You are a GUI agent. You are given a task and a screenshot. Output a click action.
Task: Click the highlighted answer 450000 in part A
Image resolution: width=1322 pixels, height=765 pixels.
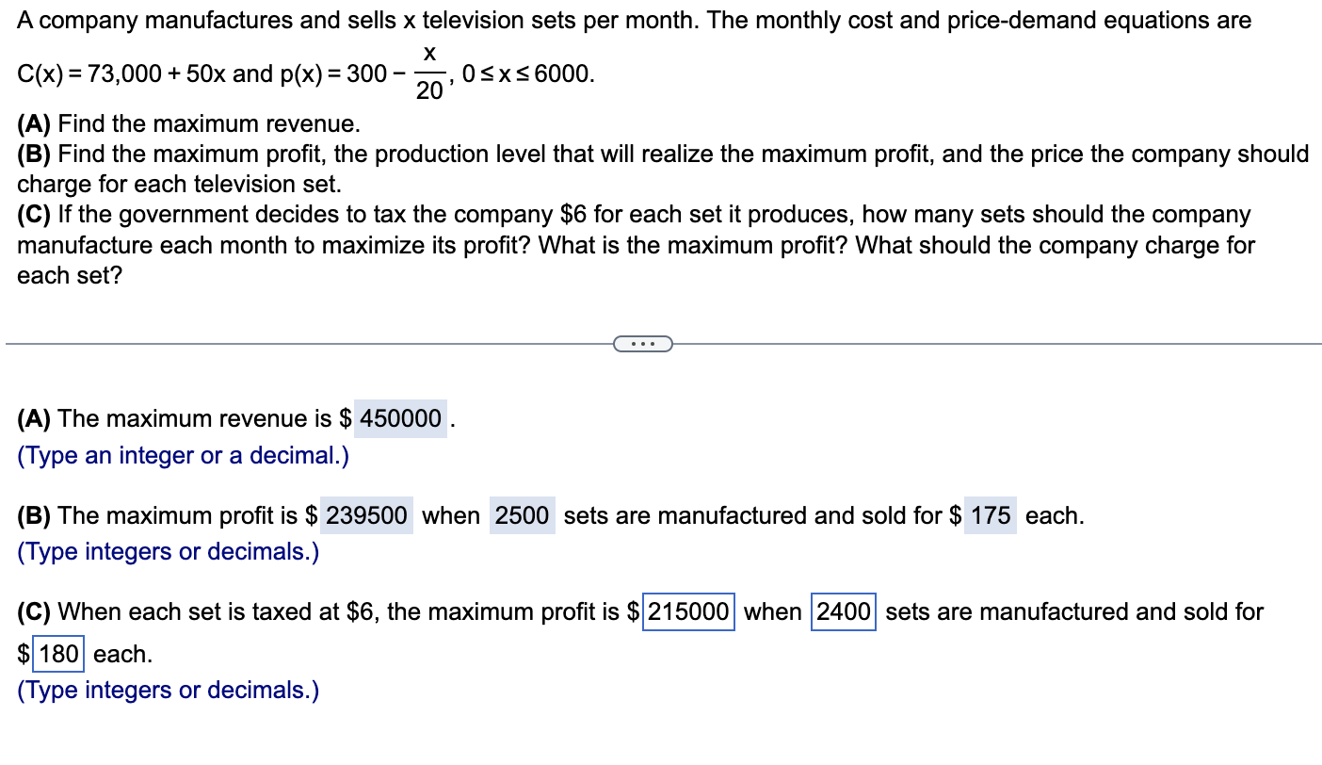[399, 418]
